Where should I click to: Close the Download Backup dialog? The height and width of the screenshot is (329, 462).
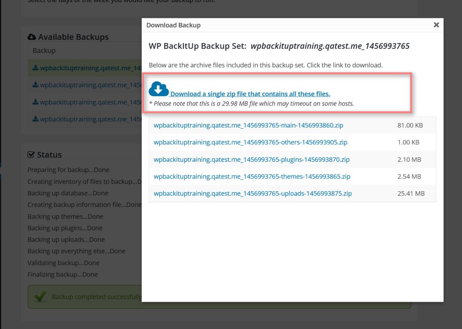click(x=436, y=25)
